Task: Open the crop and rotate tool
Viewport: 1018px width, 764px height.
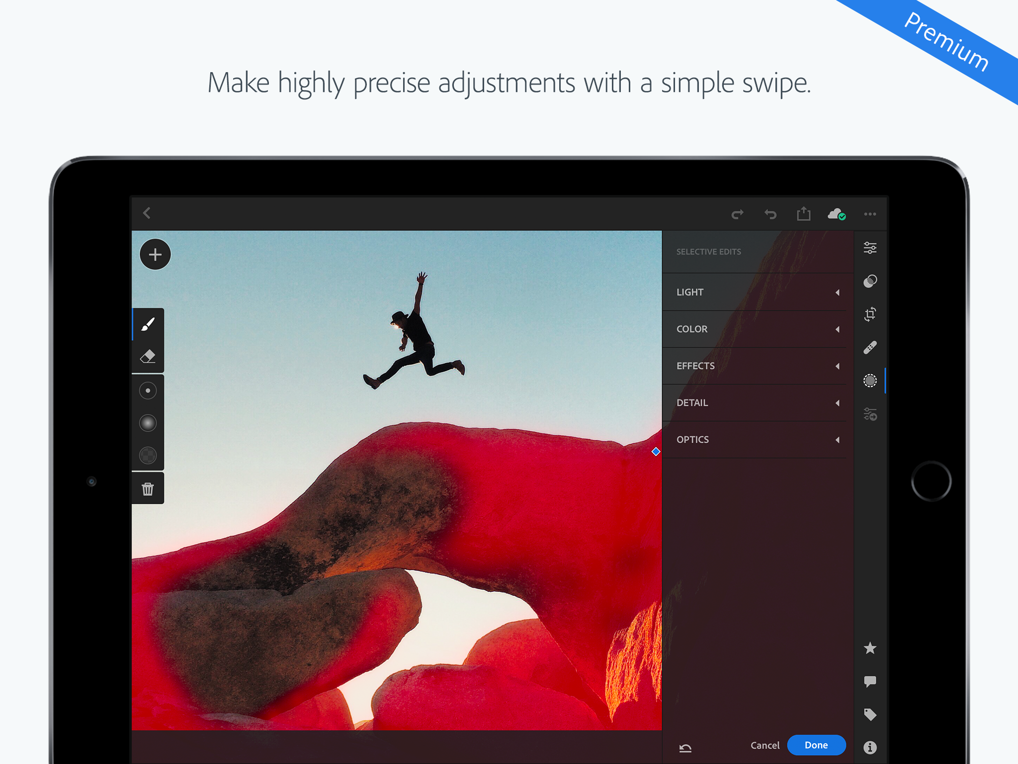Action: click(x=870, y=314)
